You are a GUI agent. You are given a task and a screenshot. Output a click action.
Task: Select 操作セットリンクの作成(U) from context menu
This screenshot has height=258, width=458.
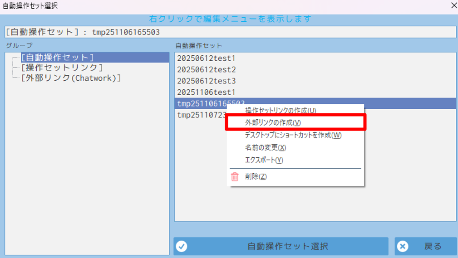[x=281, y=110]
